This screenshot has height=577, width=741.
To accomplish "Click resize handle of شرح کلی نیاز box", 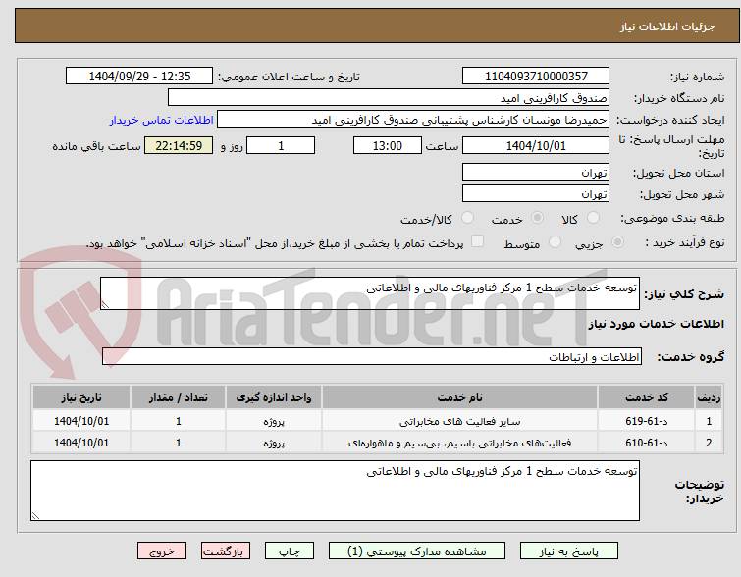I will 105,305.
